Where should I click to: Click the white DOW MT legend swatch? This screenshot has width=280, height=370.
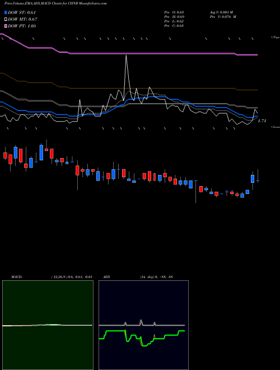6,20
